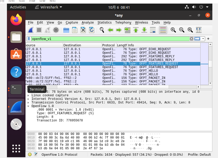The width and height of the screenshot is (218, 158).
Task: Apply the display filter arrow
Action: pos(197,39)
